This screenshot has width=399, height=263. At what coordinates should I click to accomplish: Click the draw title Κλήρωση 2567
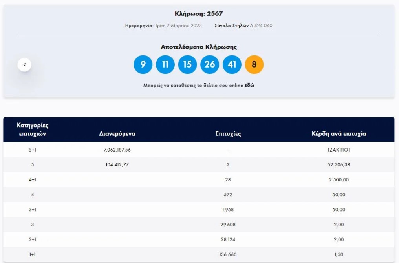click(x=199, y=13)
